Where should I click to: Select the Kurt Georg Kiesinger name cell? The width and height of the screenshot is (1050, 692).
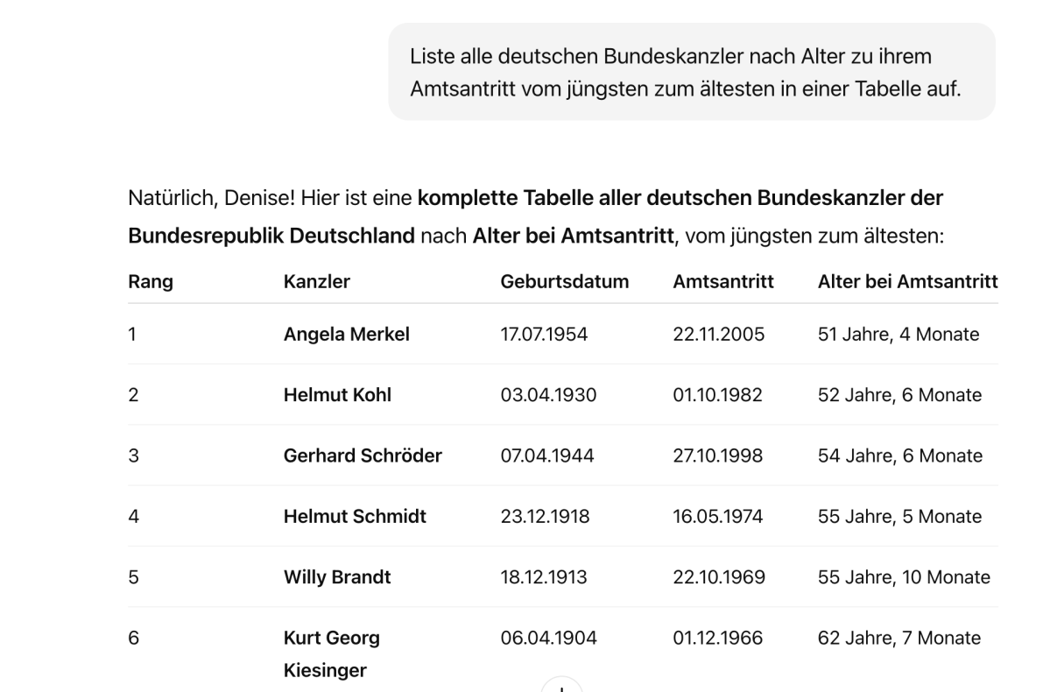332,653
